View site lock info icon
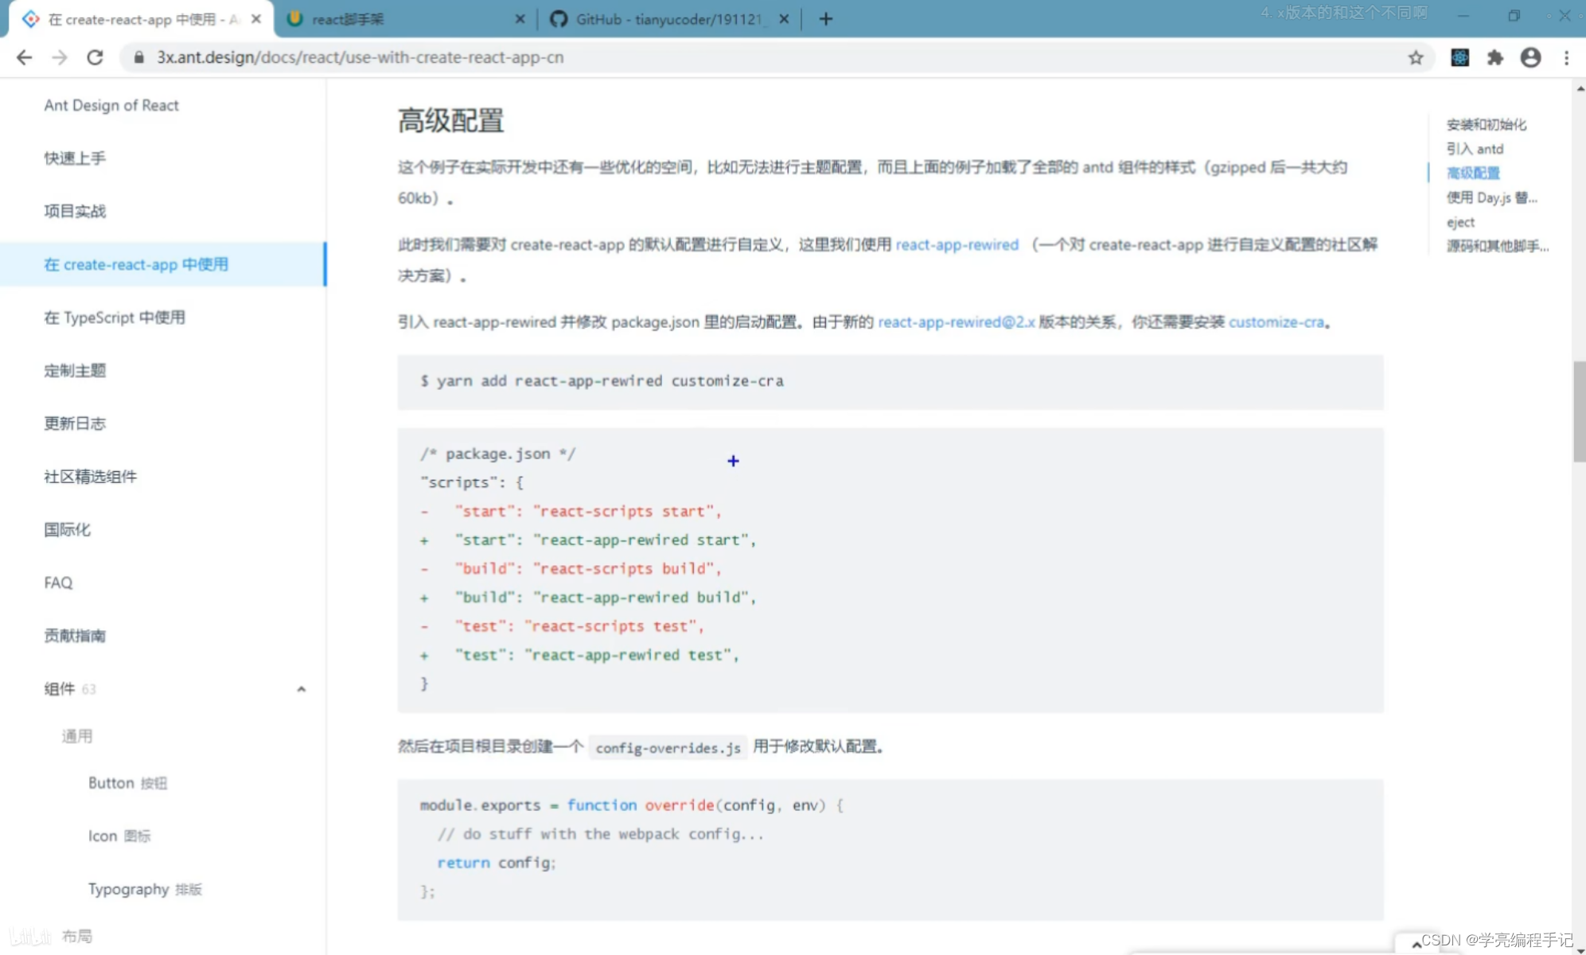 (139, 57)
